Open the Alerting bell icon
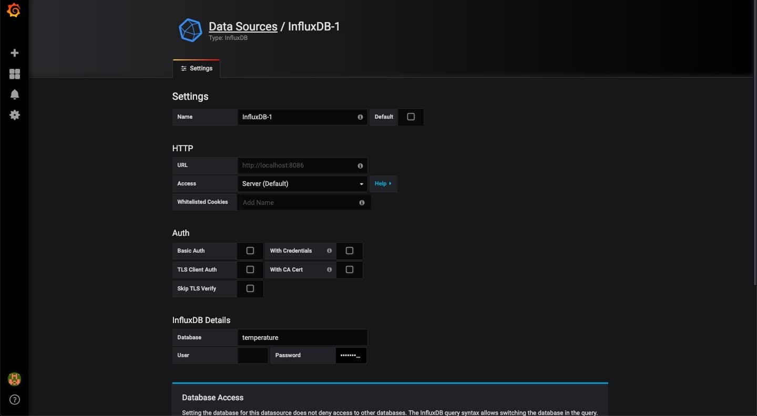Screen dimensions: 757x416 [15, 95]
